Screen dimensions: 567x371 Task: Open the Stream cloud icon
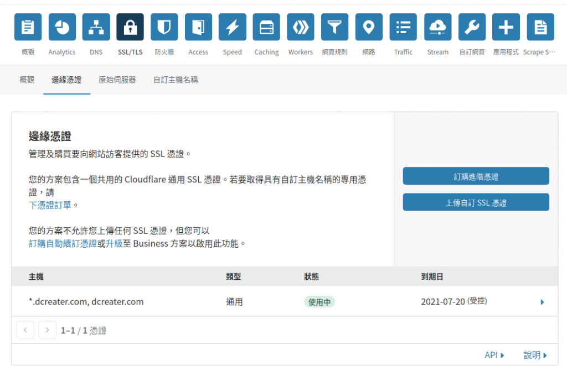point(438,27)
